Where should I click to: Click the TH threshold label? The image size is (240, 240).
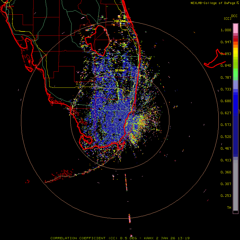tap(229, 208)
